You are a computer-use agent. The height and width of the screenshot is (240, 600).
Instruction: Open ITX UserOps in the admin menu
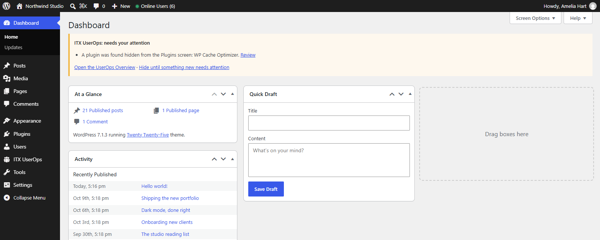tap(30, 159)
